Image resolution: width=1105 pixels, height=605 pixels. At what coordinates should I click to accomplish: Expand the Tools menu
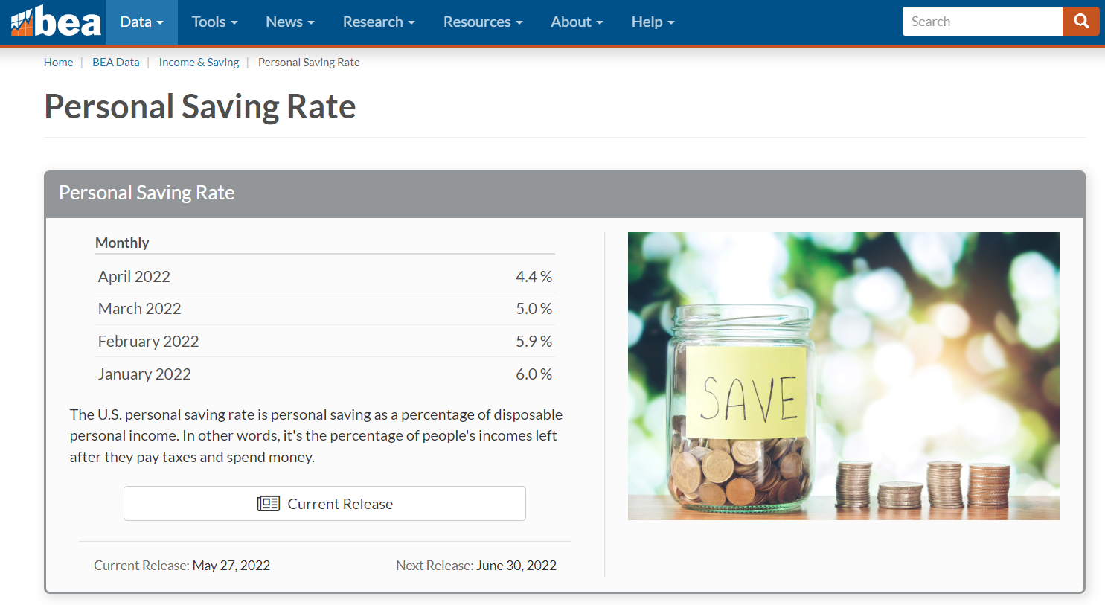pyautogui.click(x=214, y=22)
